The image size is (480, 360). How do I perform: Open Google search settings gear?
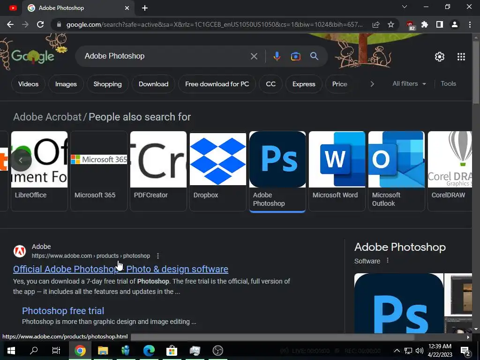pos(440,57)
